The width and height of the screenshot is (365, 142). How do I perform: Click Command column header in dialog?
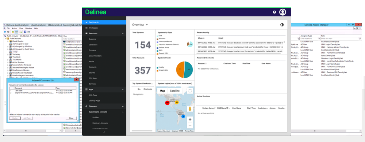click(35, 88)
